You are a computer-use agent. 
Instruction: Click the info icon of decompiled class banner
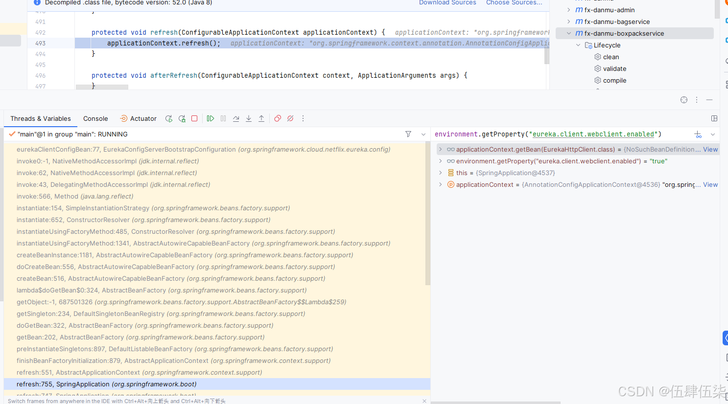click(x=37, y=2)
